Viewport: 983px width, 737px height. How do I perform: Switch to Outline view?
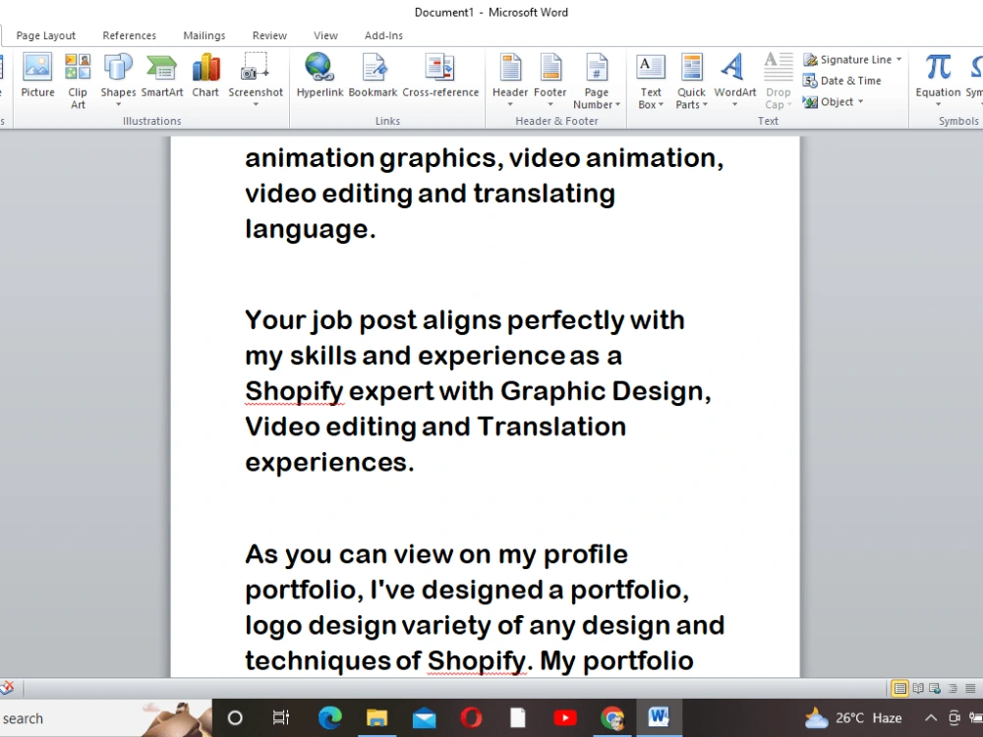click(x=953, y=688)
